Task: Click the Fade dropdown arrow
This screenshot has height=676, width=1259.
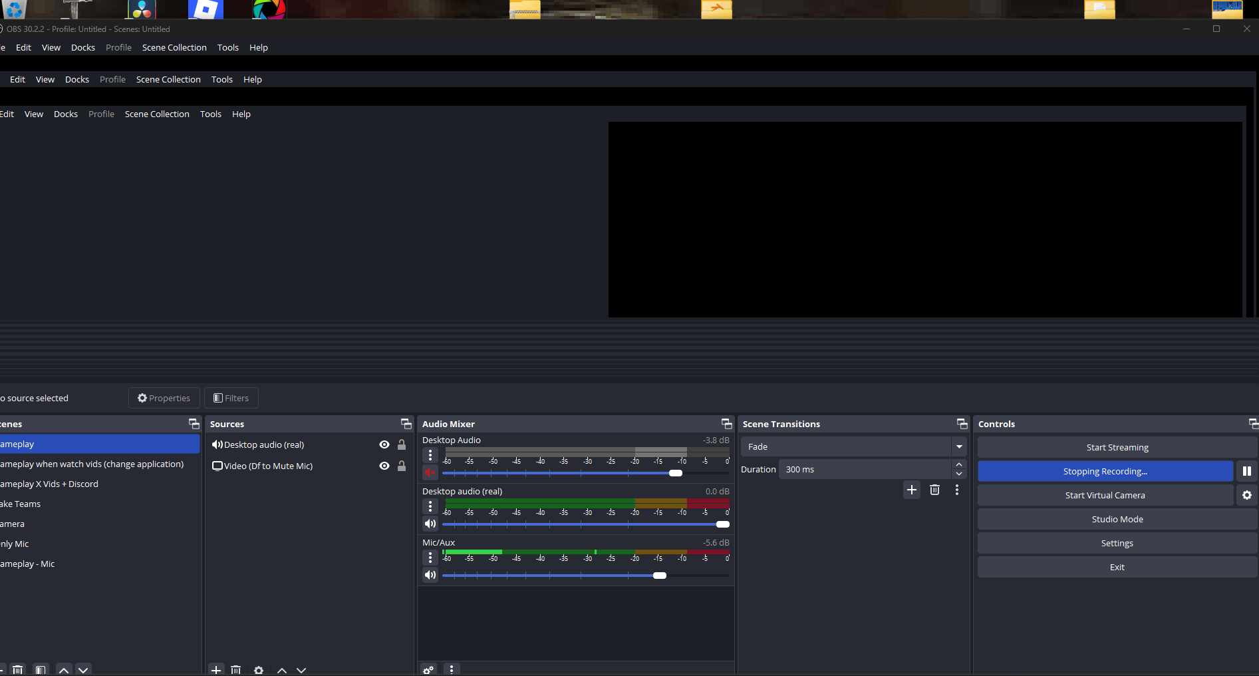Action: tap(959, 446)
